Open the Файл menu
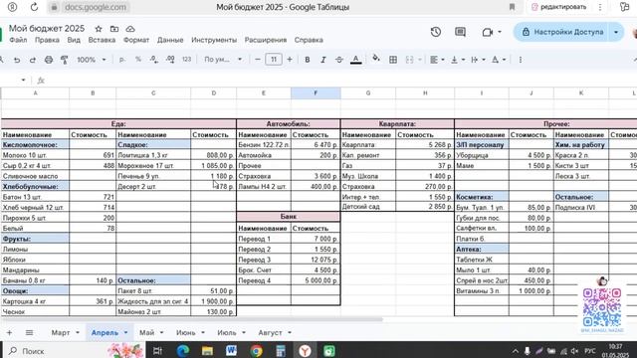Screen dimensions: 637x358 tap(18, 40)
